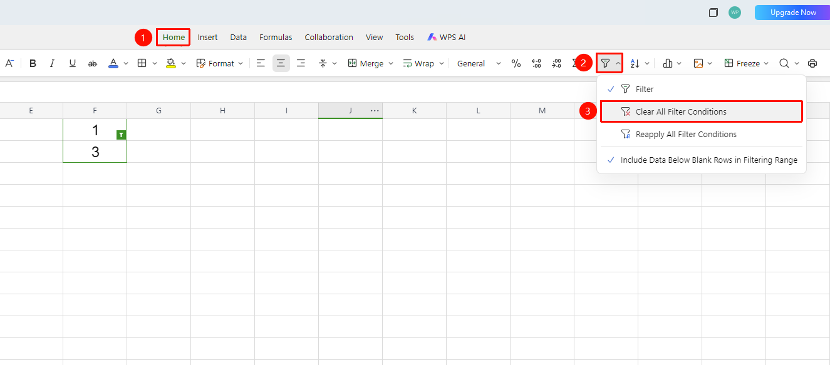Open the Formulas tab

(276, 38)
